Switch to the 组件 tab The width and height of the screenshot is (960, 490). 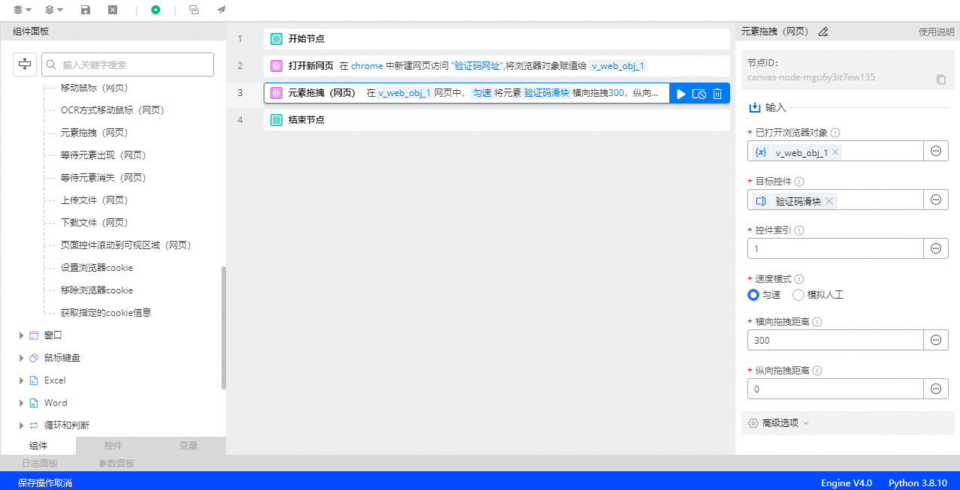(x=38, y=446)
